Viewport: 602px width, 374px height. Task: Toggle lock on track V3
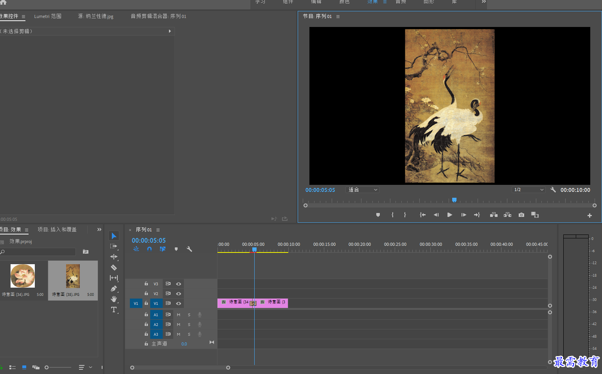click(146, 284)
